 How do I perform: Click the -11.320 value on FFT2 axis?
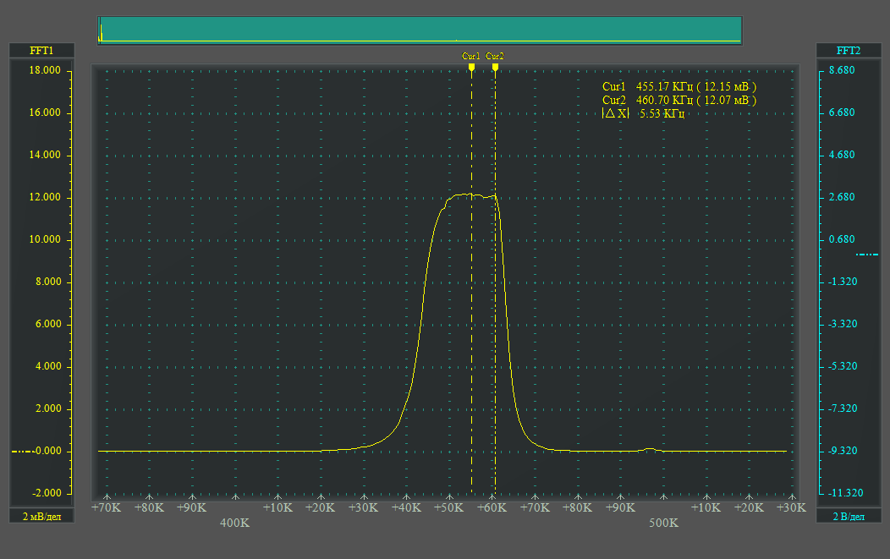pyautogui.click(x=845, y=493)
